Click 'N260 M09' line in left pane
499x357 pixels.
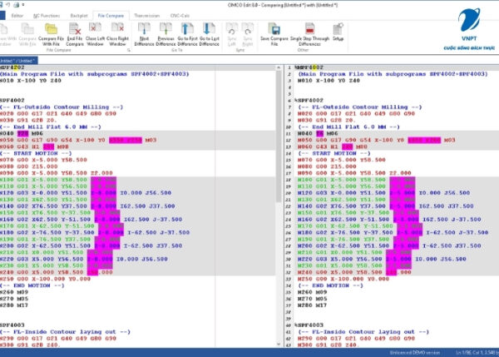point(13,292)
